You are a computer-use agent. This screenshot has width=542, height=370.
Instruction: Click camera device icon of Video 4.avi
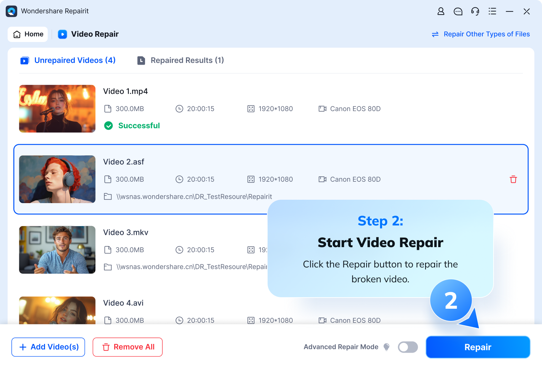coord(322,320)
